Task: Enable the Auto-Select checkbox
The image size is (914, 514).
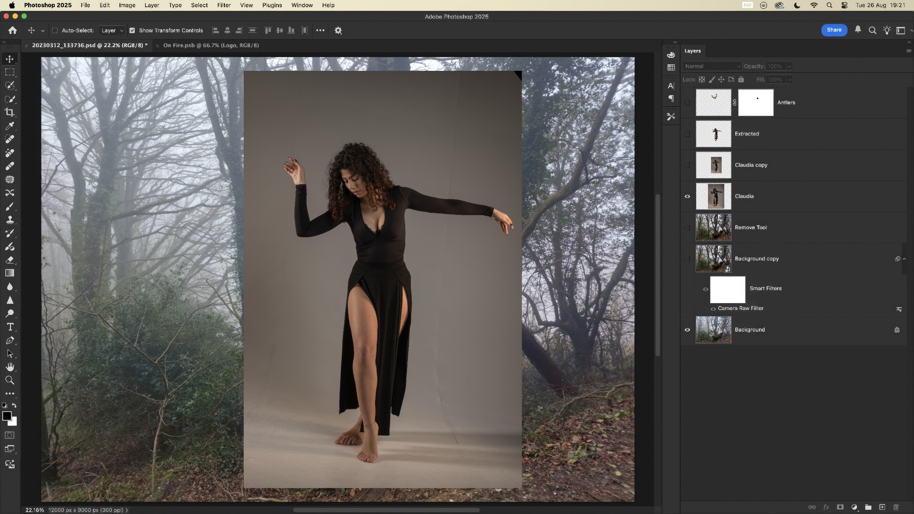Action: click(x=55, y=30)
